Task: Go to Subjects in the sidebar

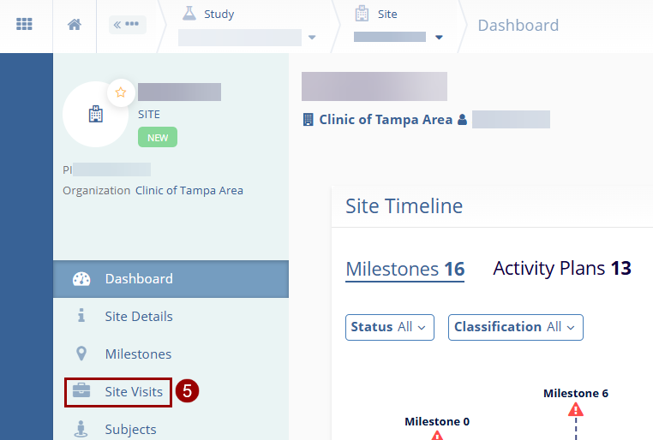Action: point(130,429)
